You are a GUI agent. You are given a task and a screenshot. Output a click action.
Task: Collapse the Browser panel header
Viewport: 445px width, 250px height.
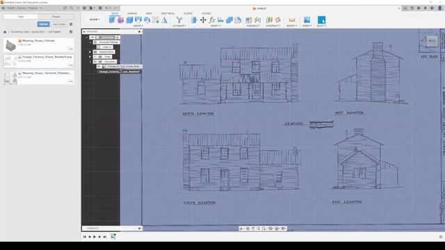click(x=84, y=31)
